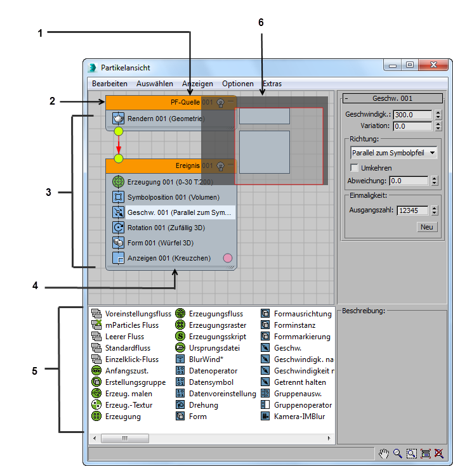Image resolution: width=453 pixels, height=466 pixels.
Task: Select the Symbolposition 001 (Volumen) row
Action: [171, 197]
